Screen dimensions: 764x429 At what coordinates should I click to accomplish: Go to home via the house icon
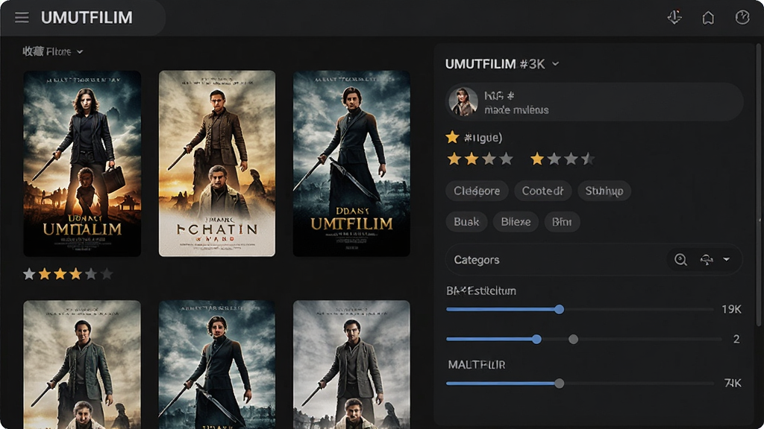[x=708, y=18]
